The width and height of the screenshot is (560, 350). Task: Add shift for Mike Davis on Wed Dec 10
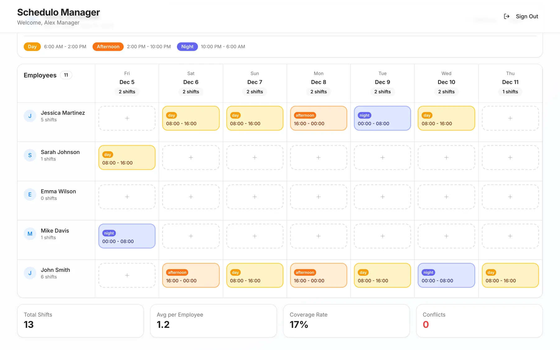coord(446,236)
